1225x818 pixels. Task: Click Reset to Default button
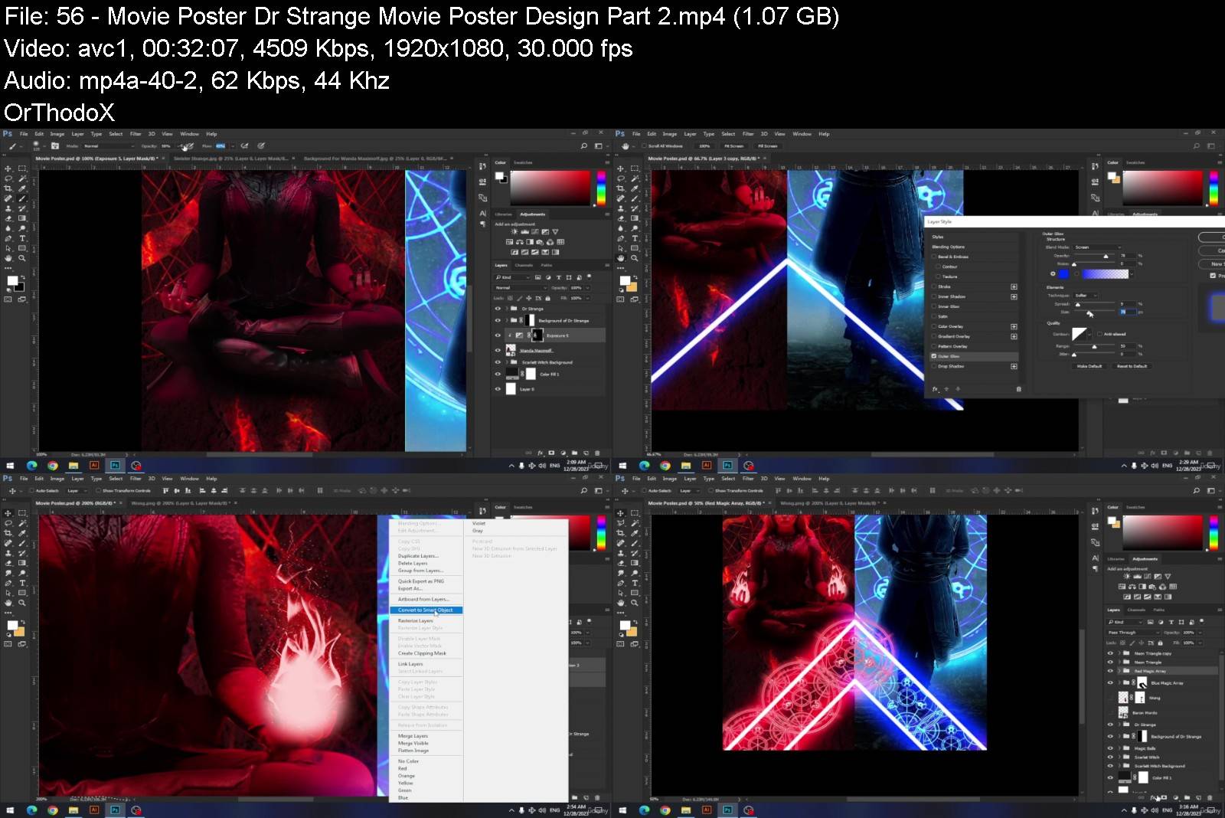(1132, 366)
